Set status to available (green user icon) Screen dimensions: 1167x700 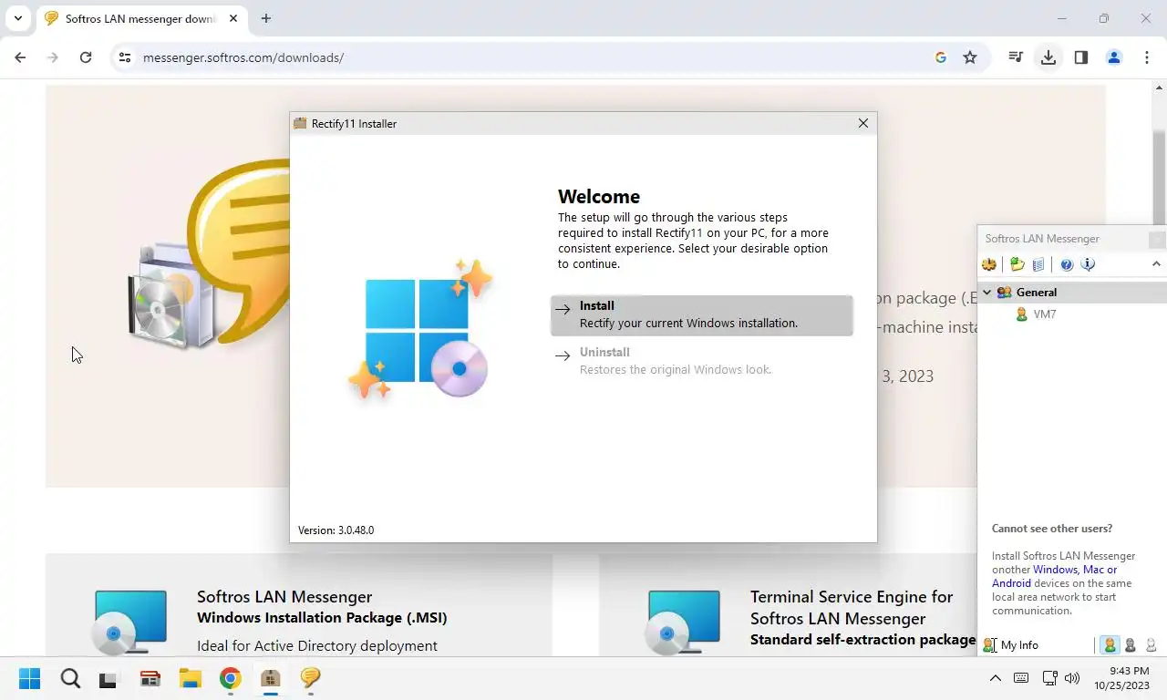point(1110,645)
